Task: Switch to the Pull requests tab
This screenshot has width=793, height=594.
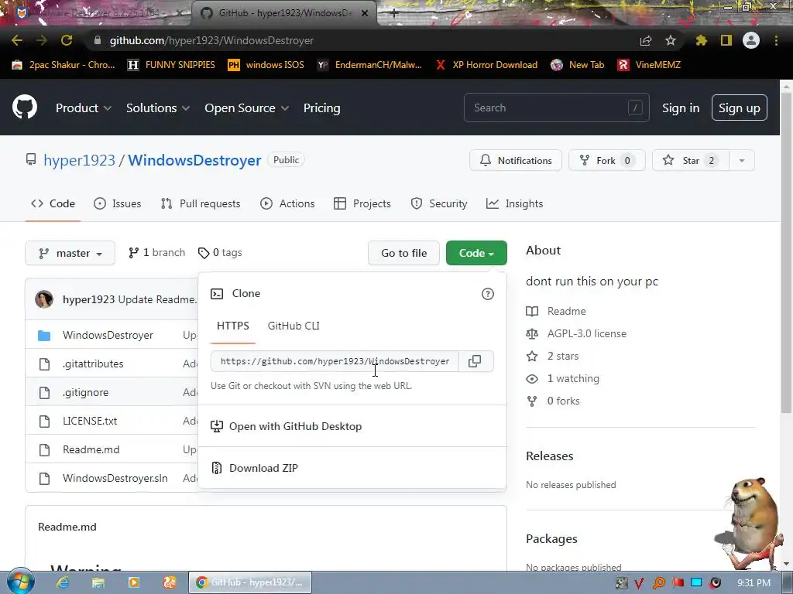Action: coord(201,203)
